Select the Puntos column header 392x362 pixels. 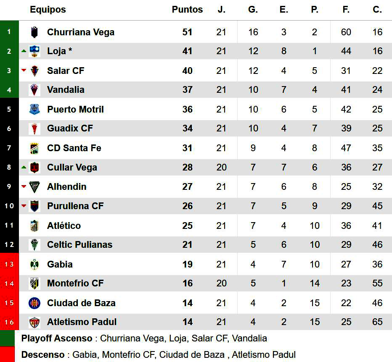click(x=187, y=10)
